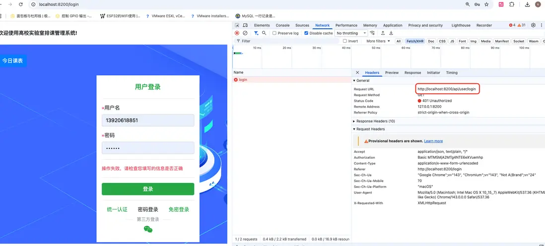Toggle the Font filter chip
Image resolution: width=545 pixels, height=246 pixels.
462,41
